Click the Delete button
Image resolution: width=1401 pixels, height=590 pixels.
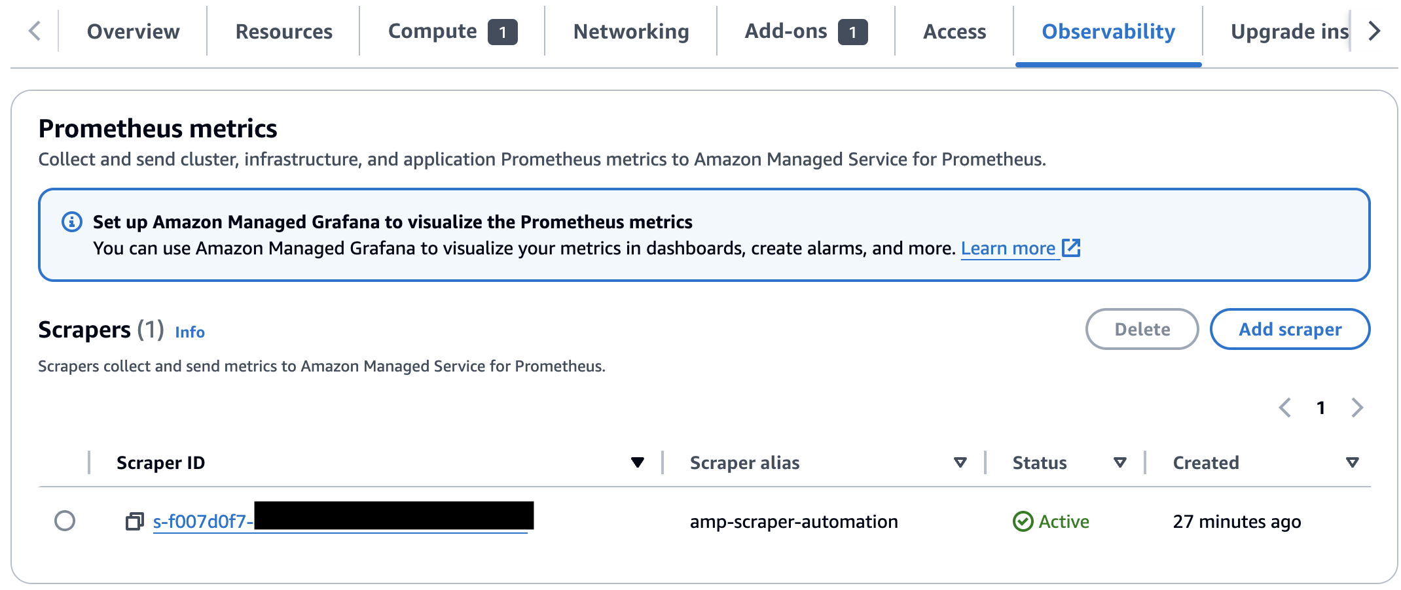click(1142, 329)
